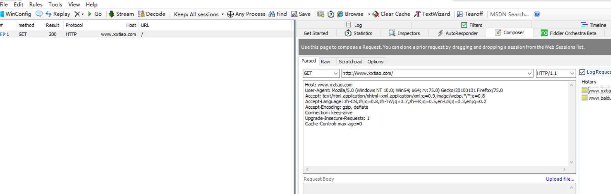Image resolution: width=611 pixels, height=194 pixels.
Task: Switch to the Inspectors tab
Action: pos(404,33)
